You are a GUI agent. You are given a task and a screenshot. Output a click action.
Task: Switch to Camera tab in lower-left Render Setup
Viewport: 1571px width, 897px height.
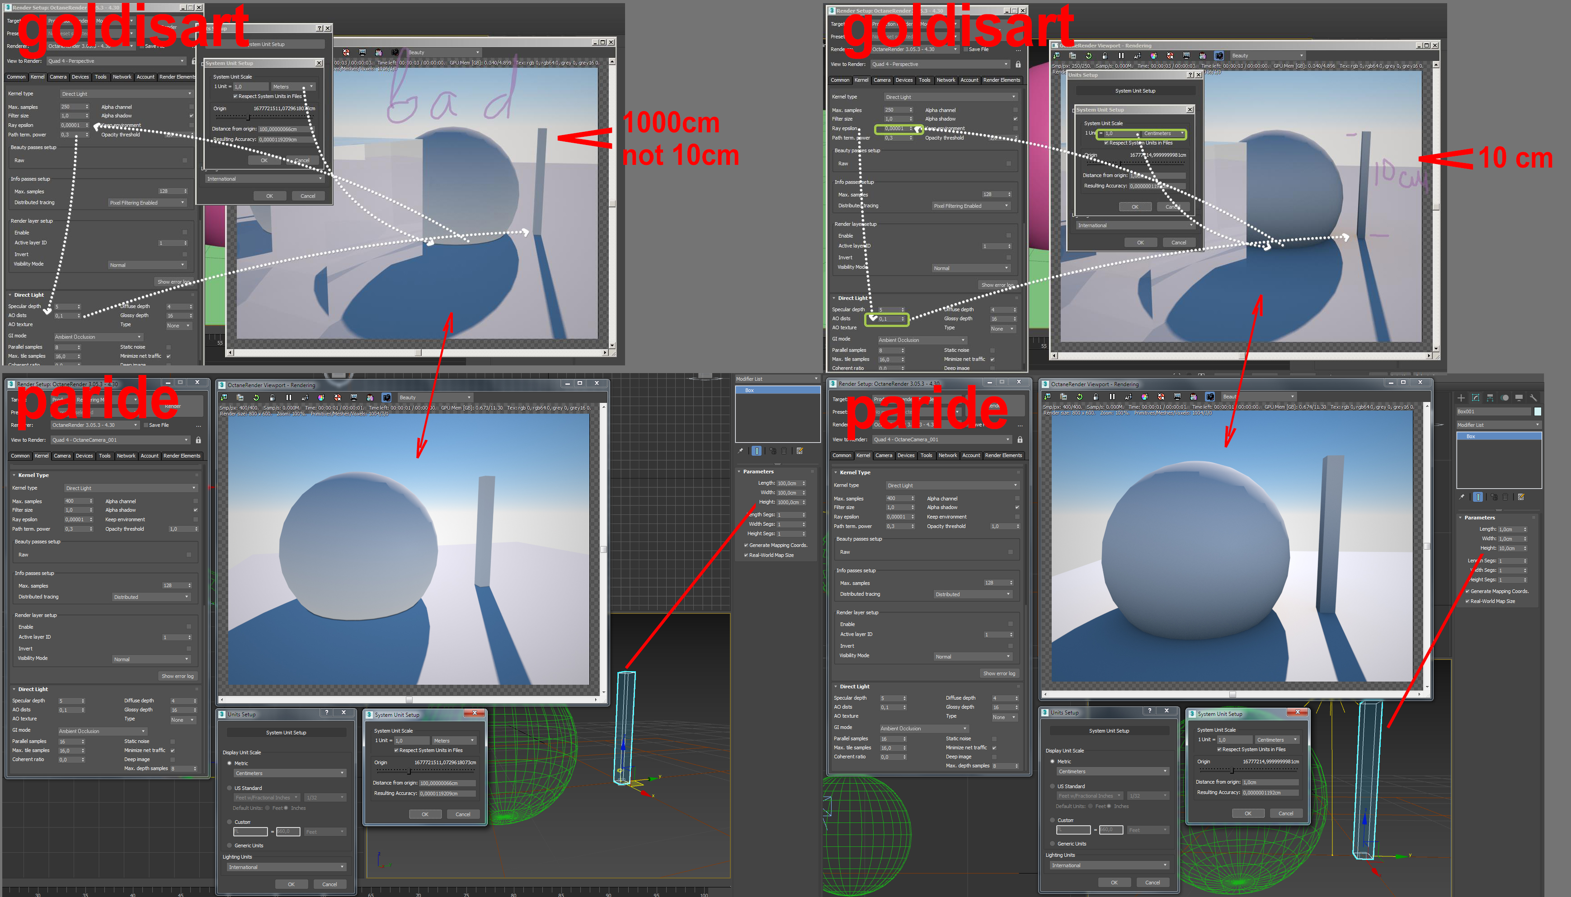click(61, 456)
